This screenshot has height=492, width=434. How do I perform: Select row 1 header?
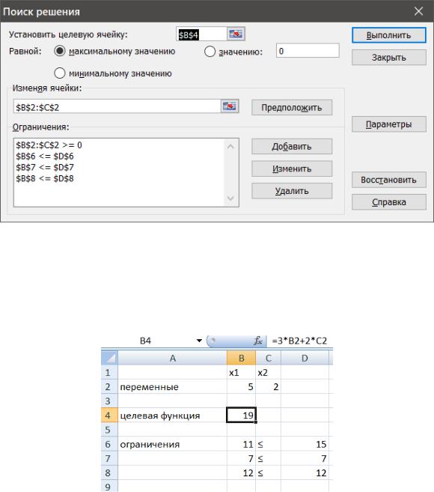[x=109, y=372]
